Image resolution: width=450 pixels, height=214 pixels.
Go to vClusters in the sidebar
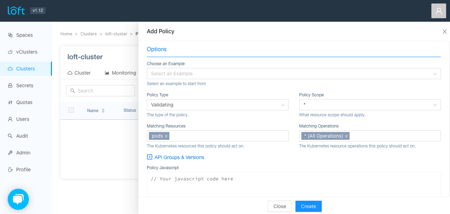pos(27,52)
